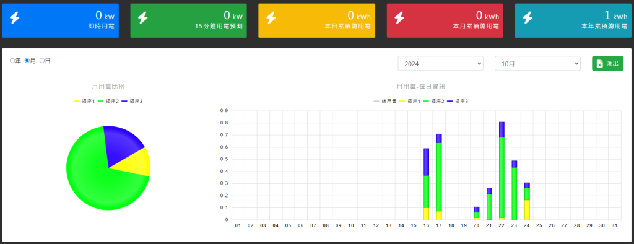Screen dimensions: 634x244
Task: Click the 31 label on the x-axis
Action: (x=615, y=225)
